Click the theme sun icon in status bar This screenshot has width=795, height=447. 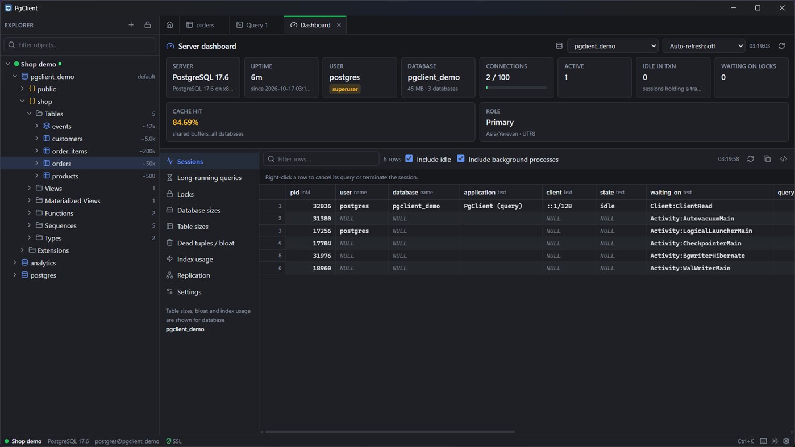point(775,441)
